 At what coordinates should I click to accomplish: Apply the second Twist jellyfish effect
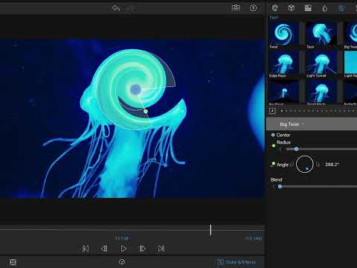321,35
